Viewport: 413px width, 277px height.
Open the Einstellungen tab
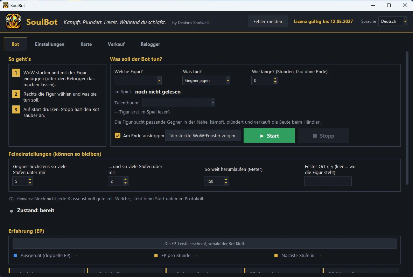(x=49, y=44)
